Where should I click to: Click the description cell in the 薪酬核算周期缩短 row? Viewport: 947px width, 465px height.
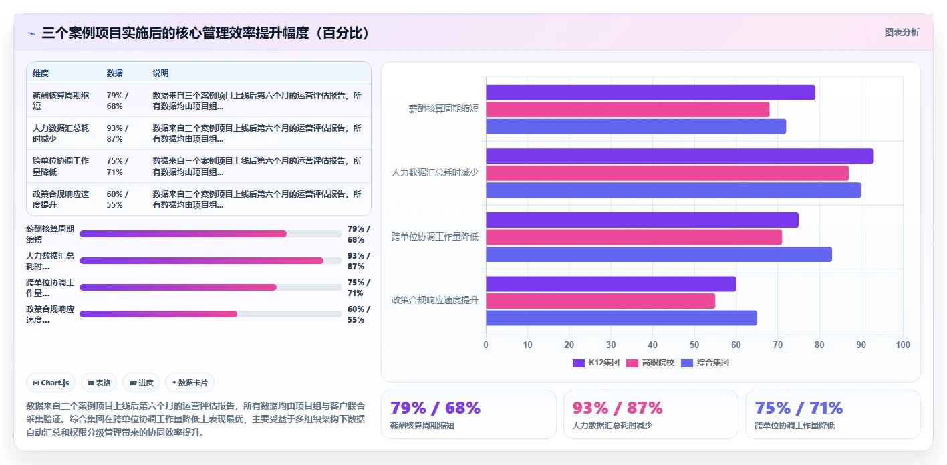tap(257, 100)
